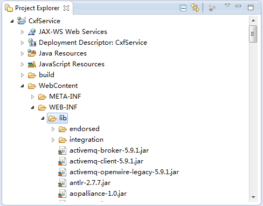The width and height of the screenshot is (263, 206).
Task: Maximize the Project Explorer view
Action: click(251, 8)
